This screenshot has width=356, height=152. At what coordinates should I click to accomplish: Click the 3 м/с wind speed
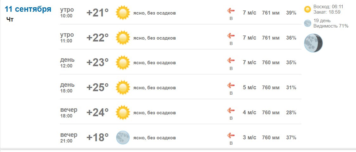point(249,137)
